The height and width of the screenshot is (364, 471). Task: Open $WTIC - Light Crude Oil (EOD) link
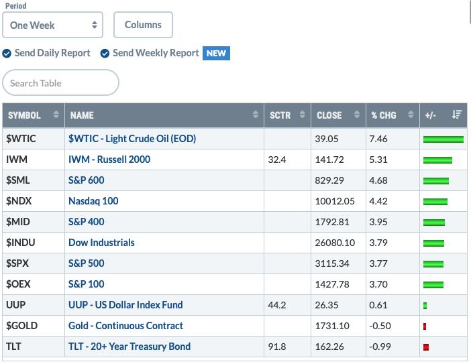[132, 139]
